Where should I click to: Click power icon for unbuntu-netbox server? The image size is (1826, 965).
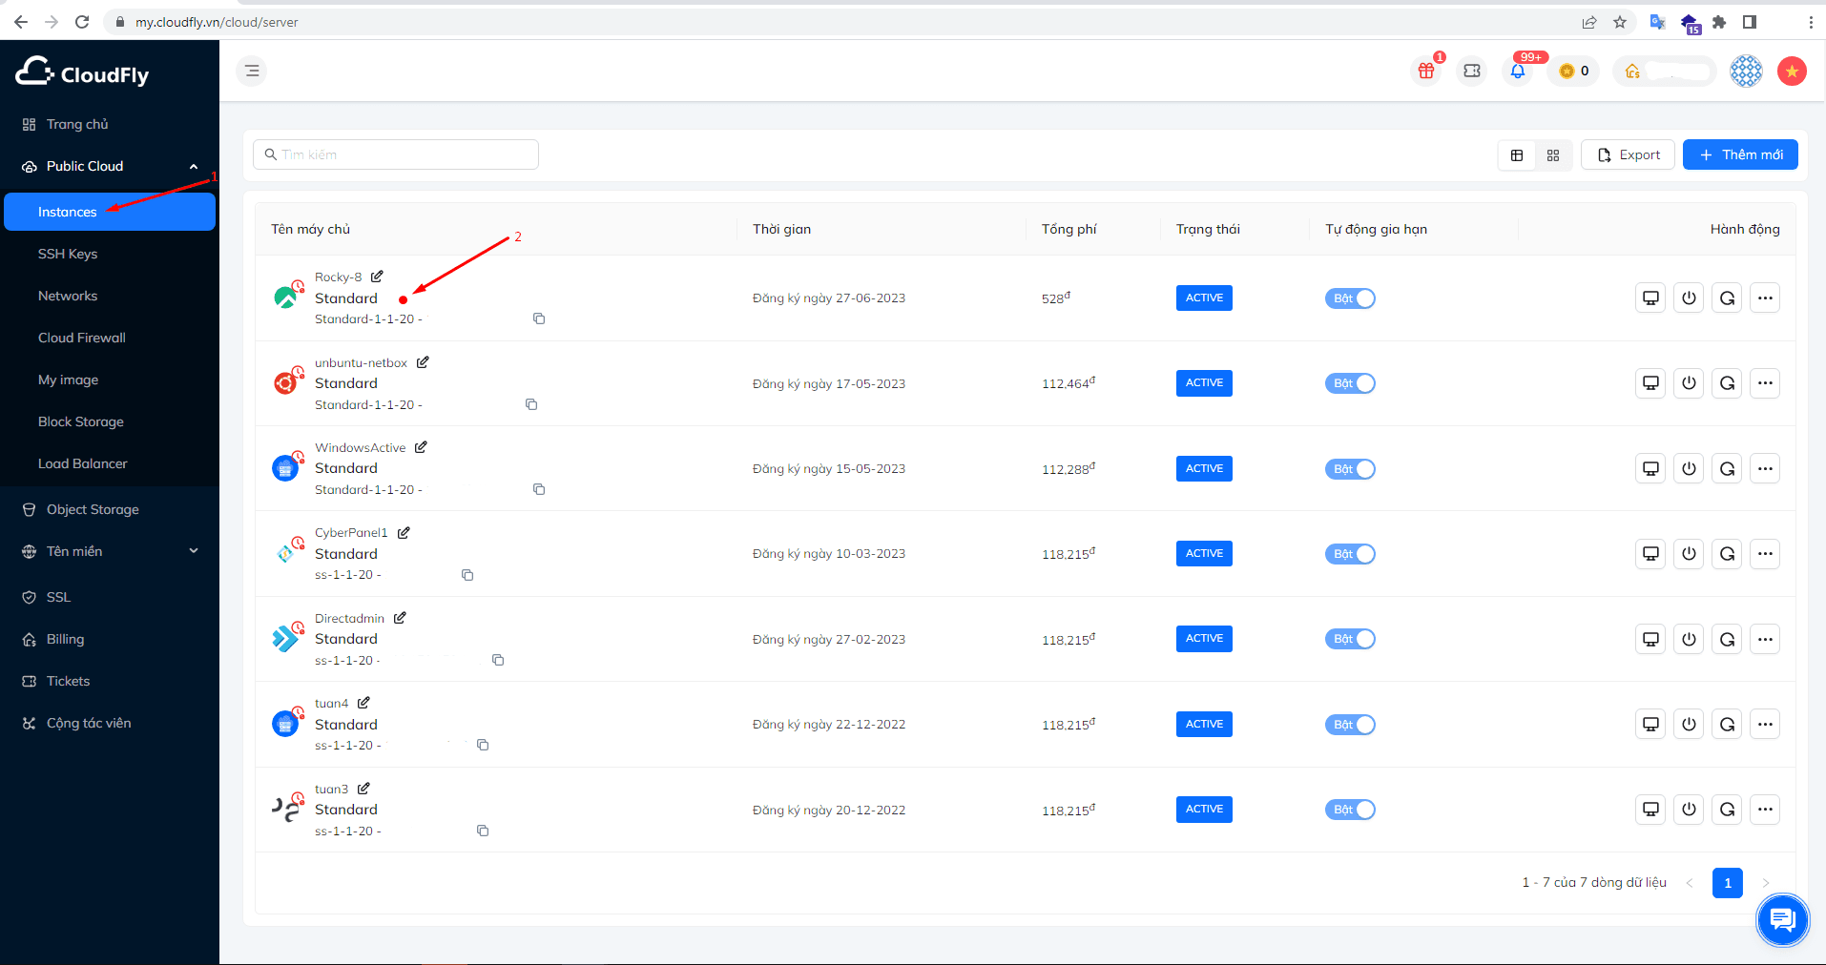(x=1689, y=383)
